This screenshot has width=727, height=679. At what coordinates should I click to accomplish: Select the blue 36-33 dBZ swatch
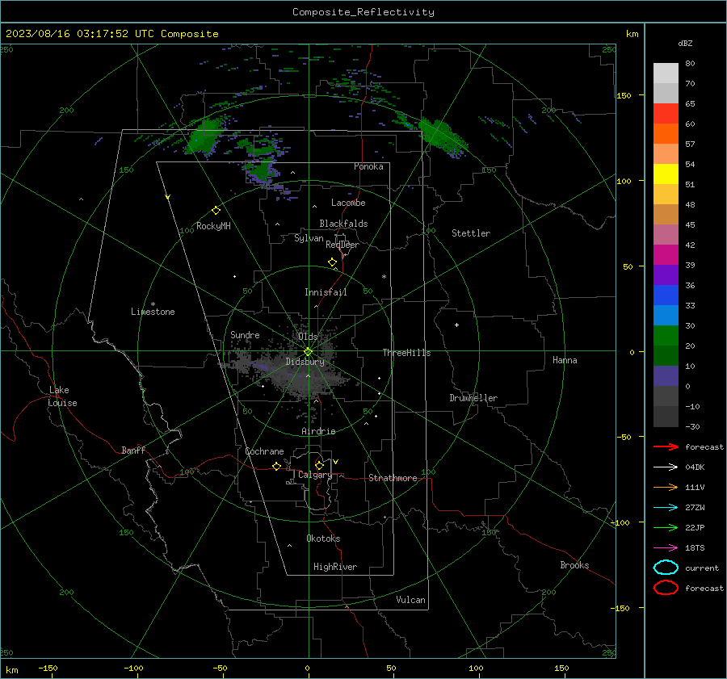(x=666, y=295)
